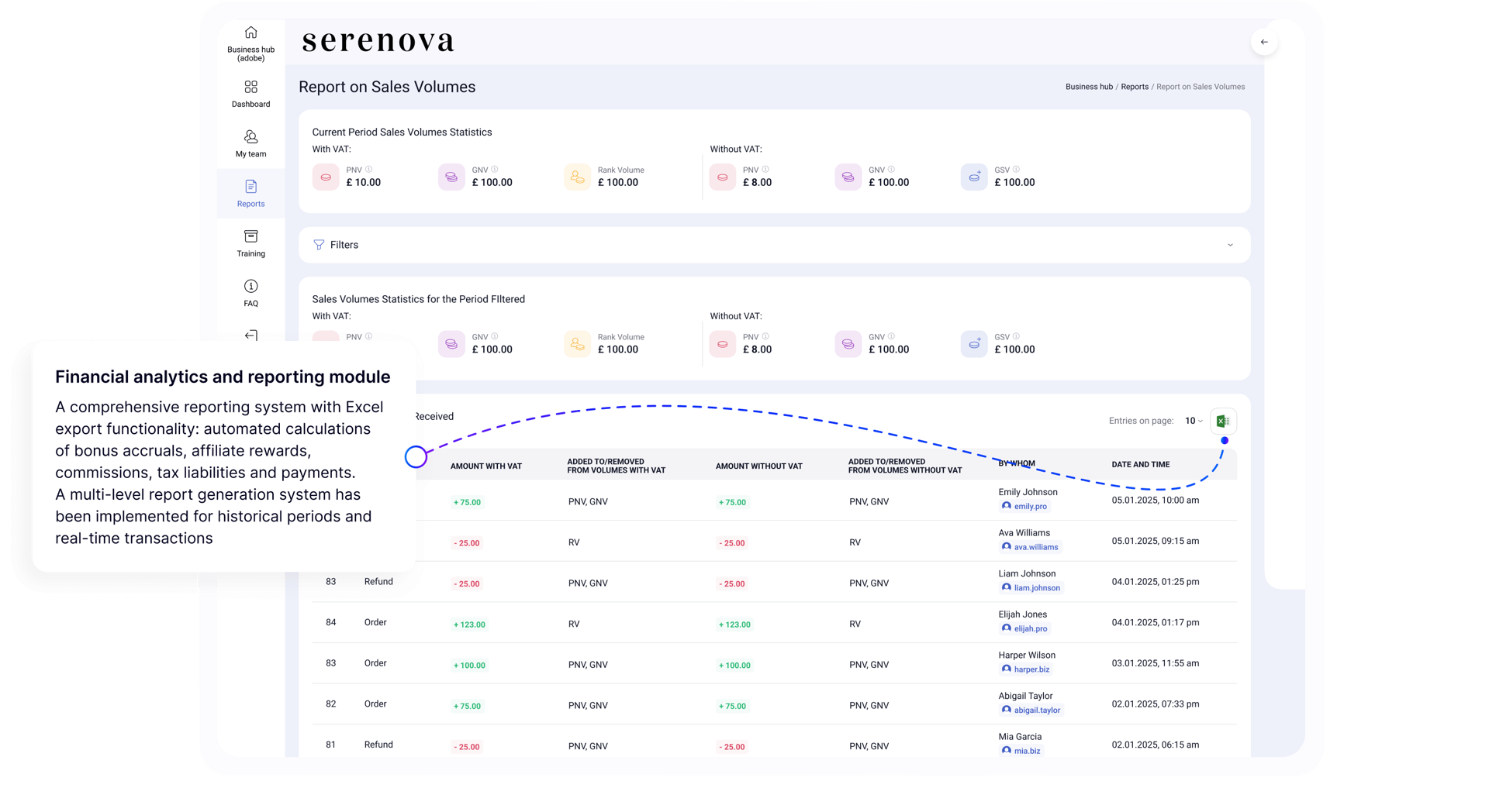Click the ADDED TO/REMOVED FROM VOLUMES WITH VAT header

pyautogui.click(x=617, y=466)
